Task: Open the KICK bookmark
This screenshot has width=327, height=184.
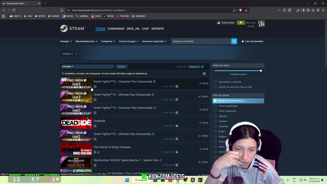Action: point(28,16)
